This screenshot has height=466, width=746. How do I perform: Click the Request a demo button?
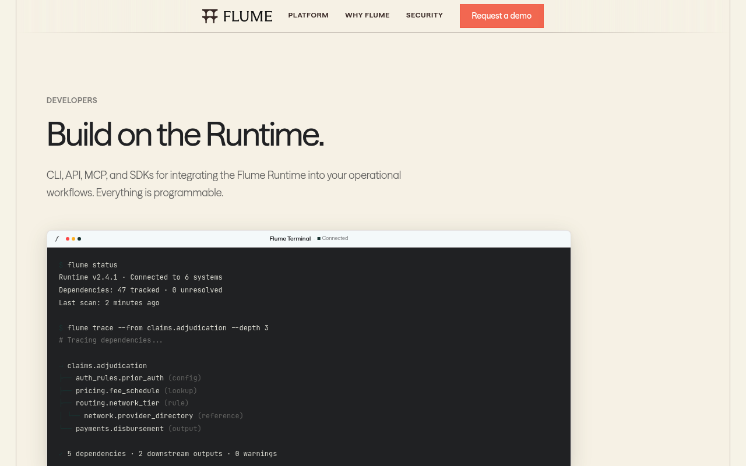click(502, 16)
